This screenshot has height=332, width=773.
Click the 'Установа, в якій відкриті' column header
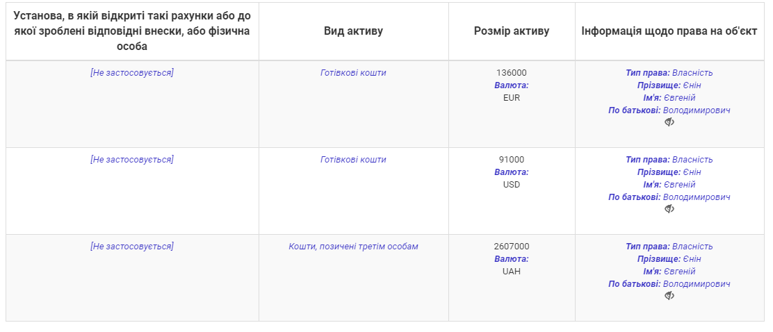tap(132, 31)
